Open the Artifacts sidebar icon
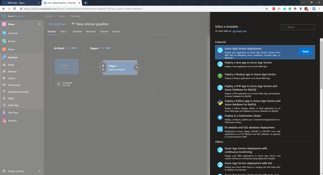The width and height of the screenshot is (323, 175). [x=4, y=121]
